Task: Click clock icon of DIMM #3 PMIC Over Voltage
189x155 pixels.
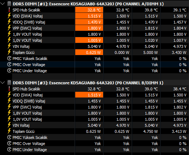Action: pyautogui.click(x=9, y=144)
